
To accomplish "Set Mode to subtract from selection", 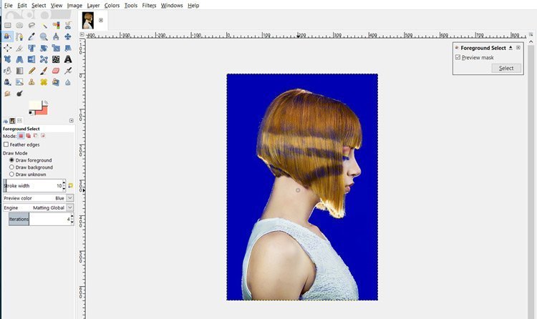I will 35,136.
